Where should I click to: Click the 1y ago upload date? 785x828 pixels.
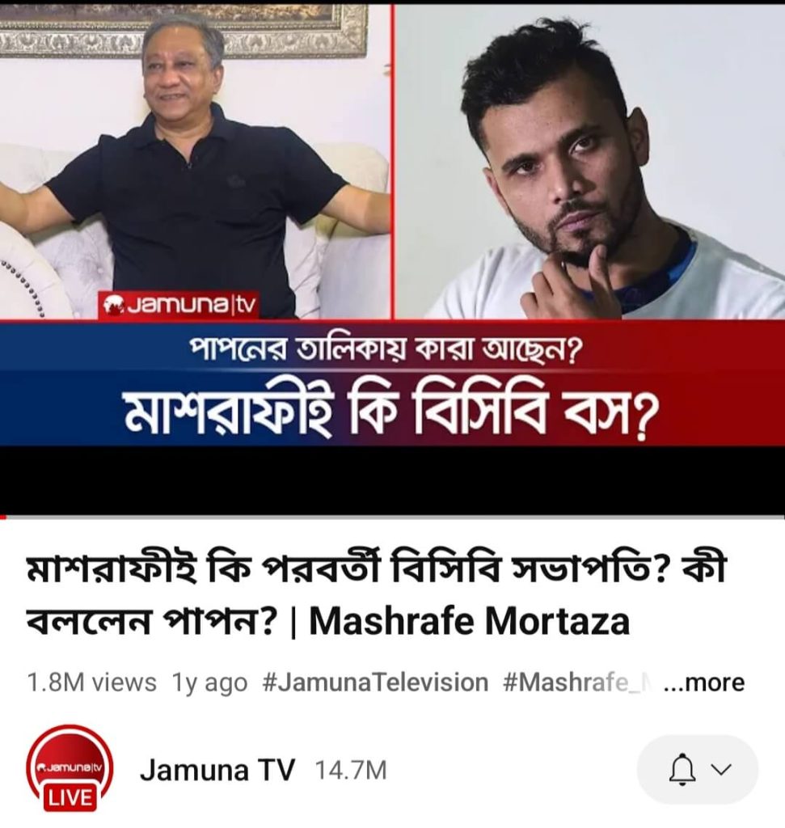209,682
